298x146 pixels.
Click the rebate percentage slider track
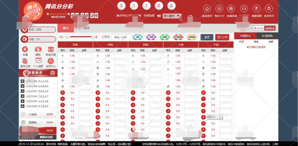[x=81, y=37]
